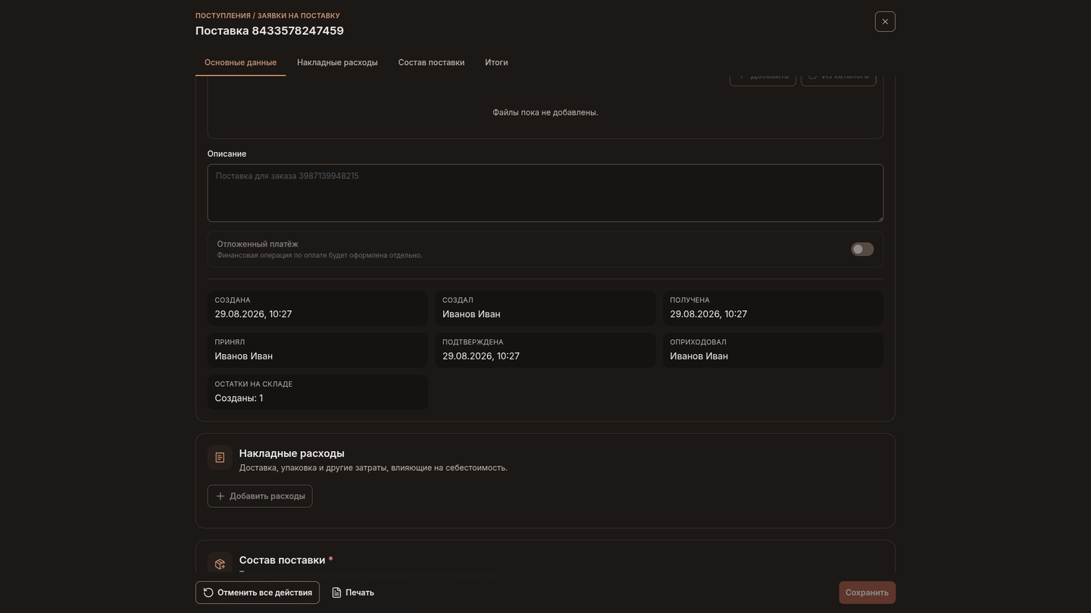Switch to the Основные данные tab

(240, 63)
